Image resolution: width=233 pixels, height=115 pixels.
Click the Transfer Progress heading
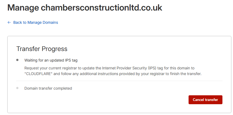(42, 49)
